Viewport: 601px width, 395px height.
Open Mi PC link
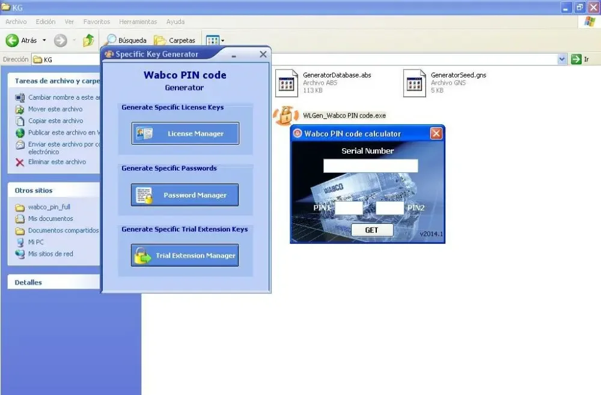pyautogui.click(x=36, y=242)
